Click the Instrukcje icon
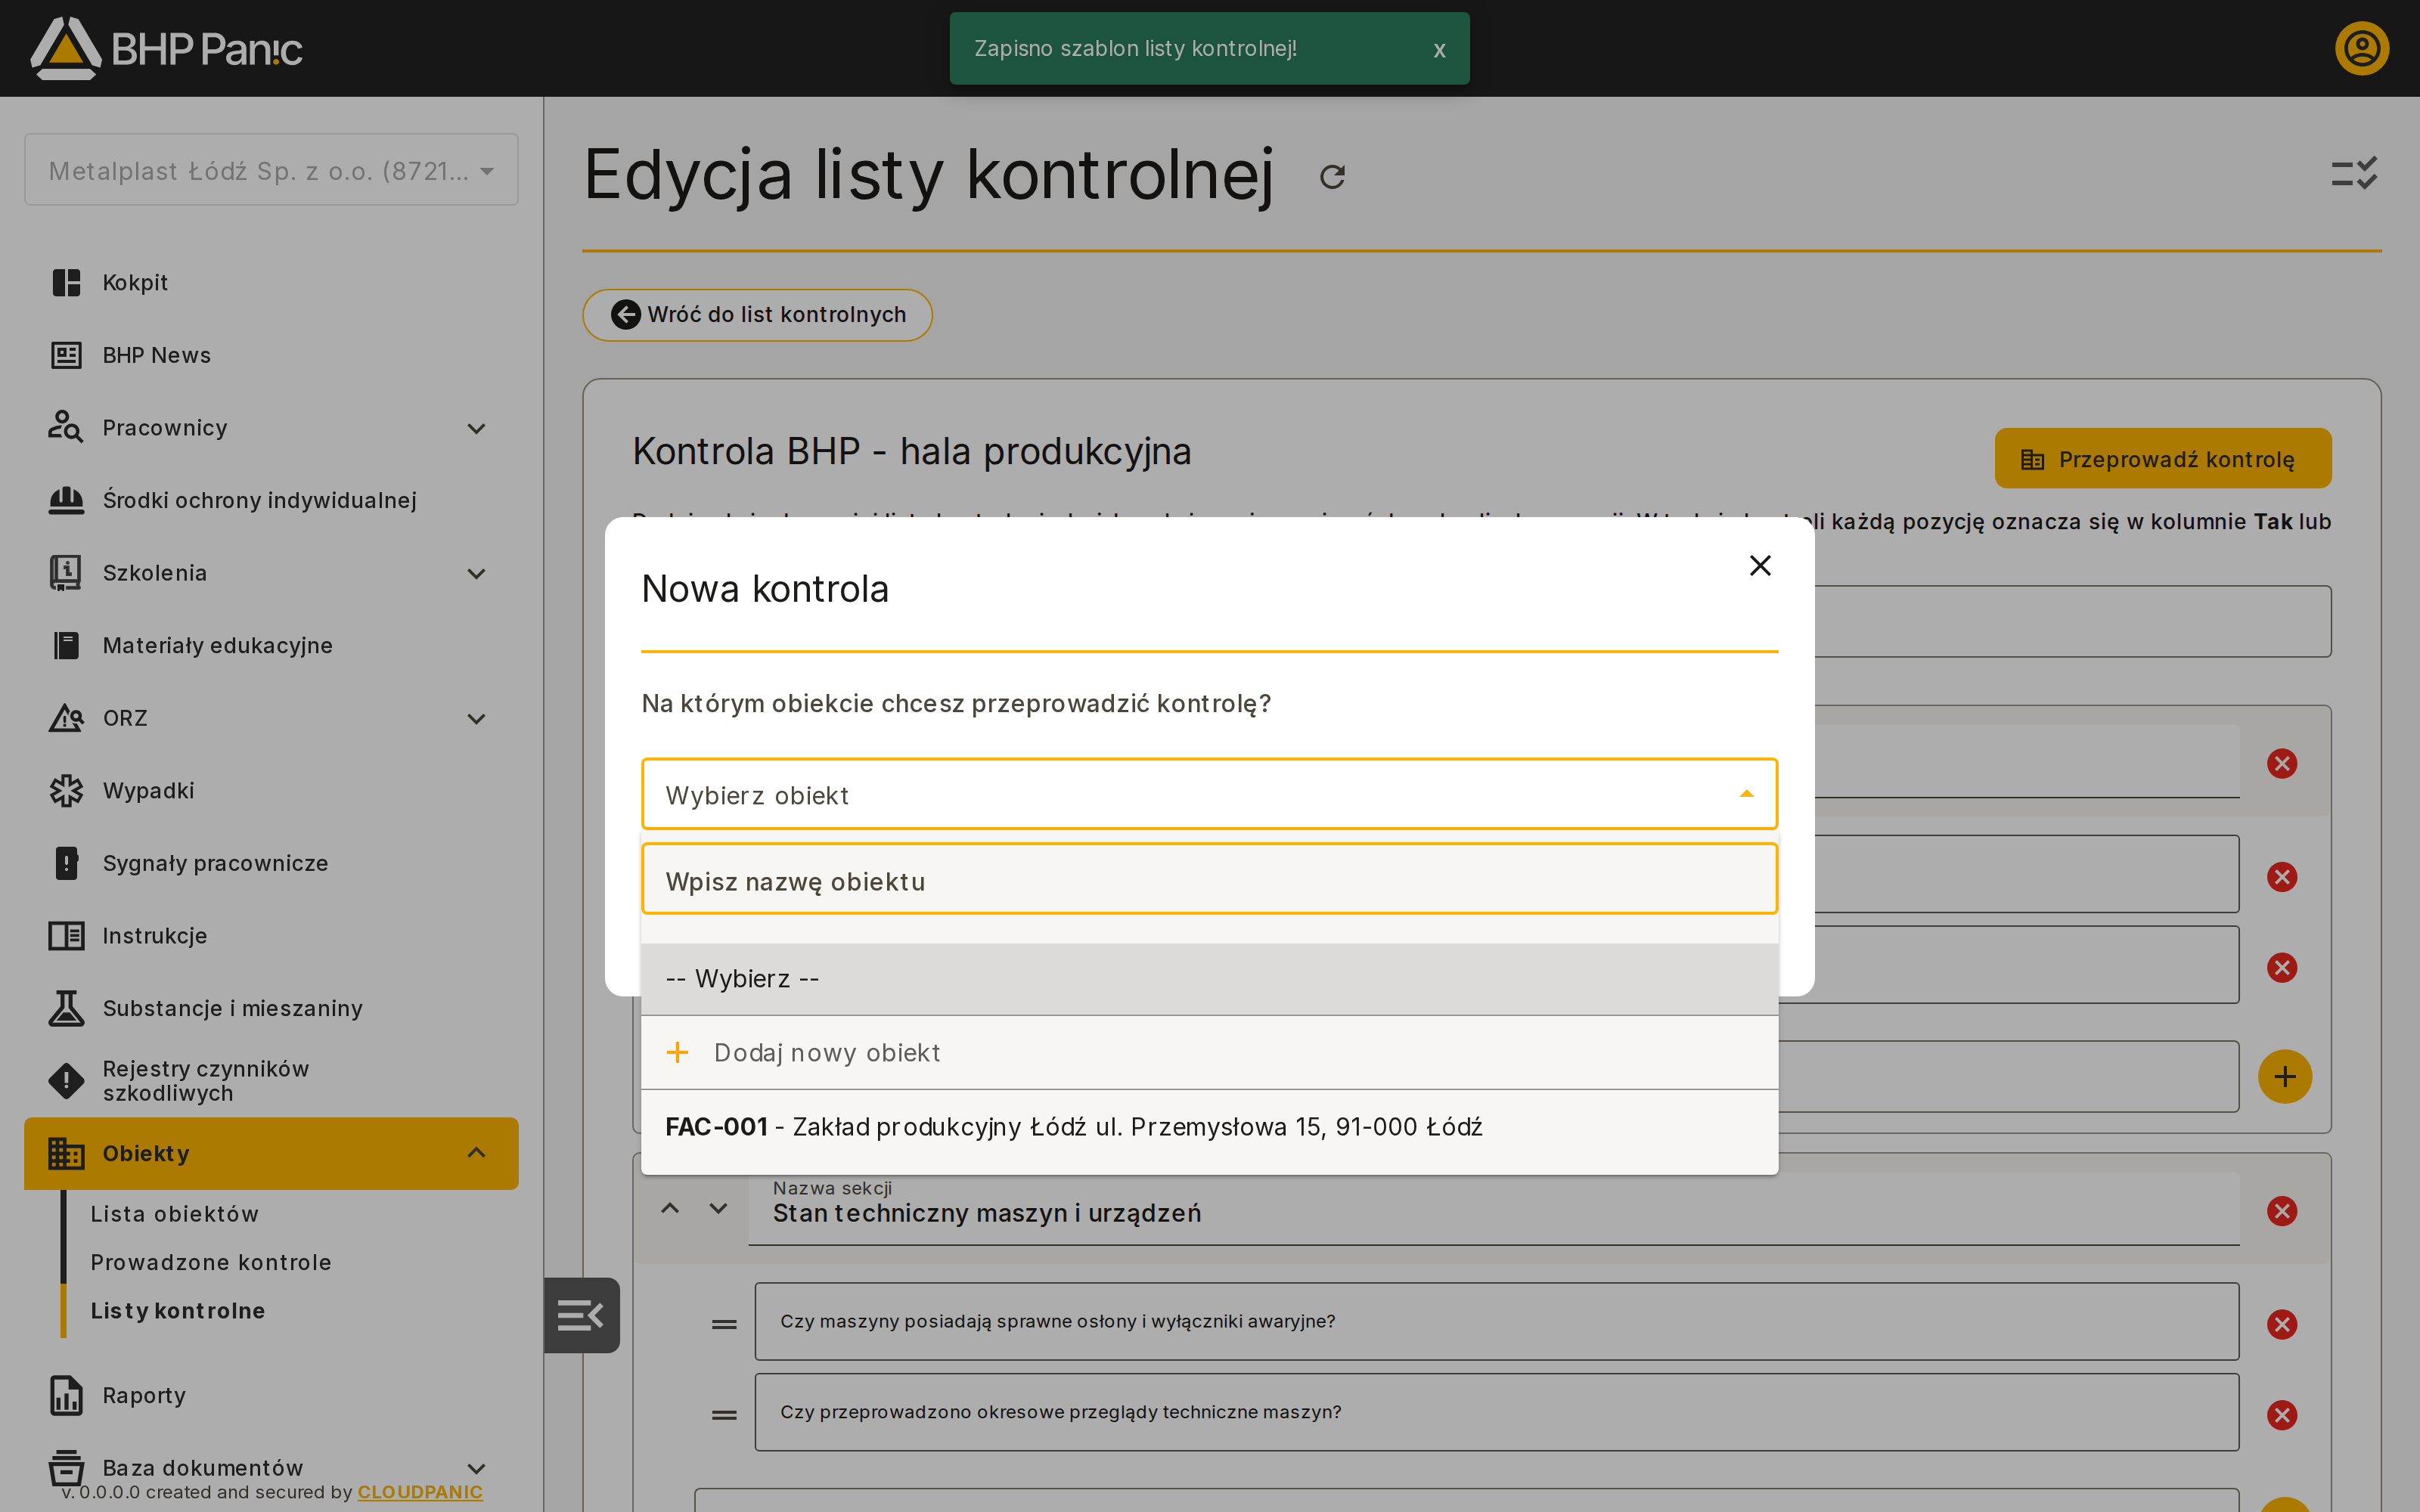Image resolution: width=2420 pixels, height=1512 pixels. pyautogui.click(x=66, y=936)
